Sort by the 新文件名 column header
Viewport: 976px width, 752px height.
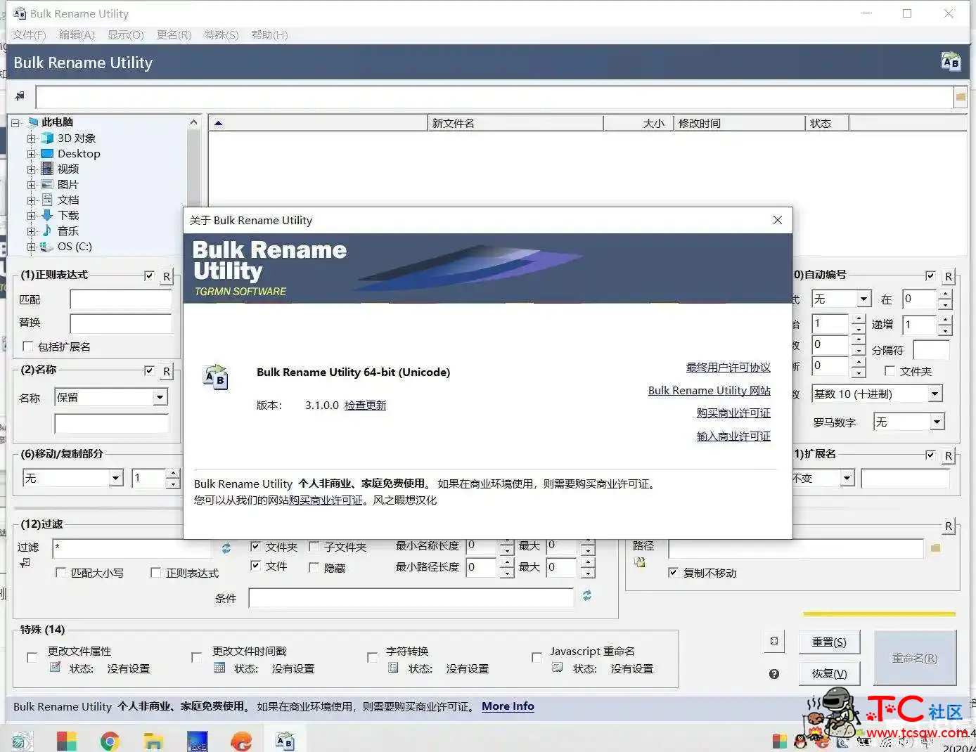(515, 123)
